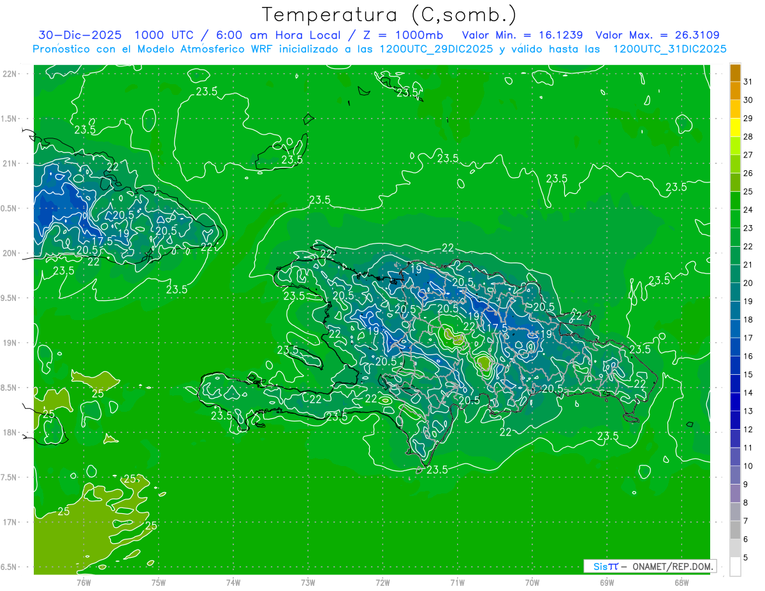Click the SisTT ONAMET/REP.DOM. watermark label
This screenshot has width=765, height=591.
650,566
